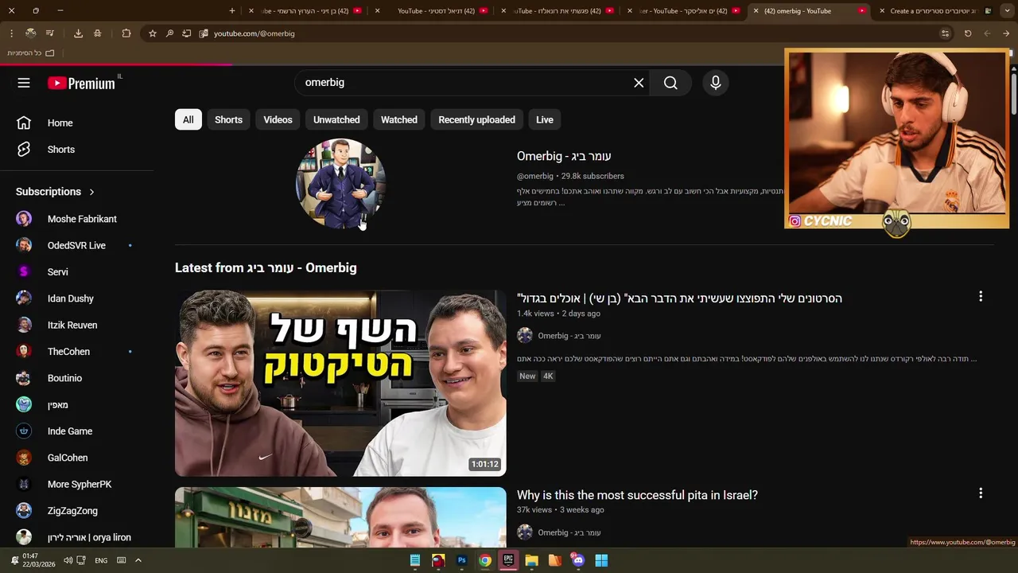This screenshot has width=1018, height=573.
Task: Expand the Subscriptions section arrow
Action: 91,192
